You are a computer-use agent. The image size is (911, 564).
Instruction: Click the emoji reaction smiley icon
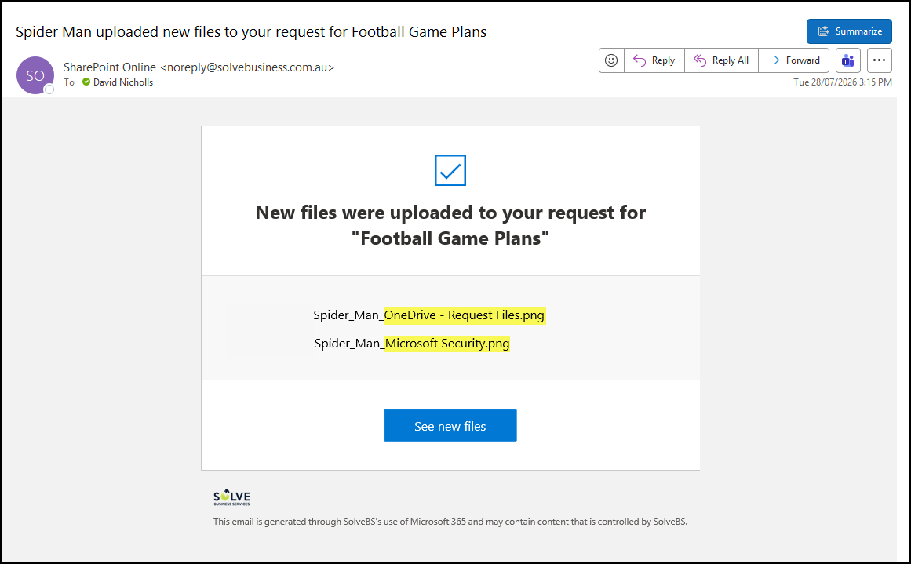tap(611, 60)
